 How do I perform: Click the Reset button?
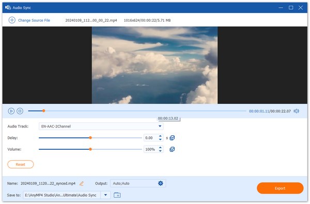tap(21, 164)
